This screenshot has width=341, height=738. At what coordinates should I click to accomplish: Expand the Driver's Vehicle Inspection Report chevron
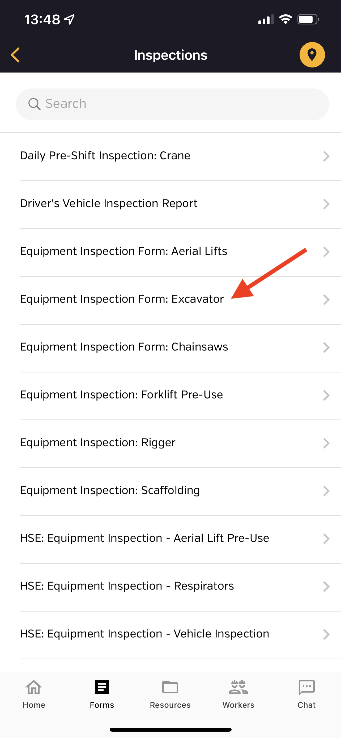326,204
